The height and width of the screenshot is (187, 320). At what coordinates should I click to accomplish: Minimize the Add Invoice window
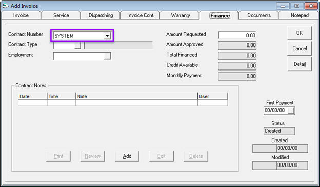point(283,6)
